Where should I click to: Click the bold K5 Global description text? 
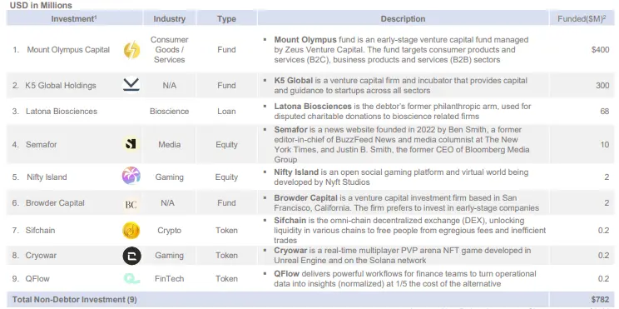pyautogui.click(x=294, y=80)
